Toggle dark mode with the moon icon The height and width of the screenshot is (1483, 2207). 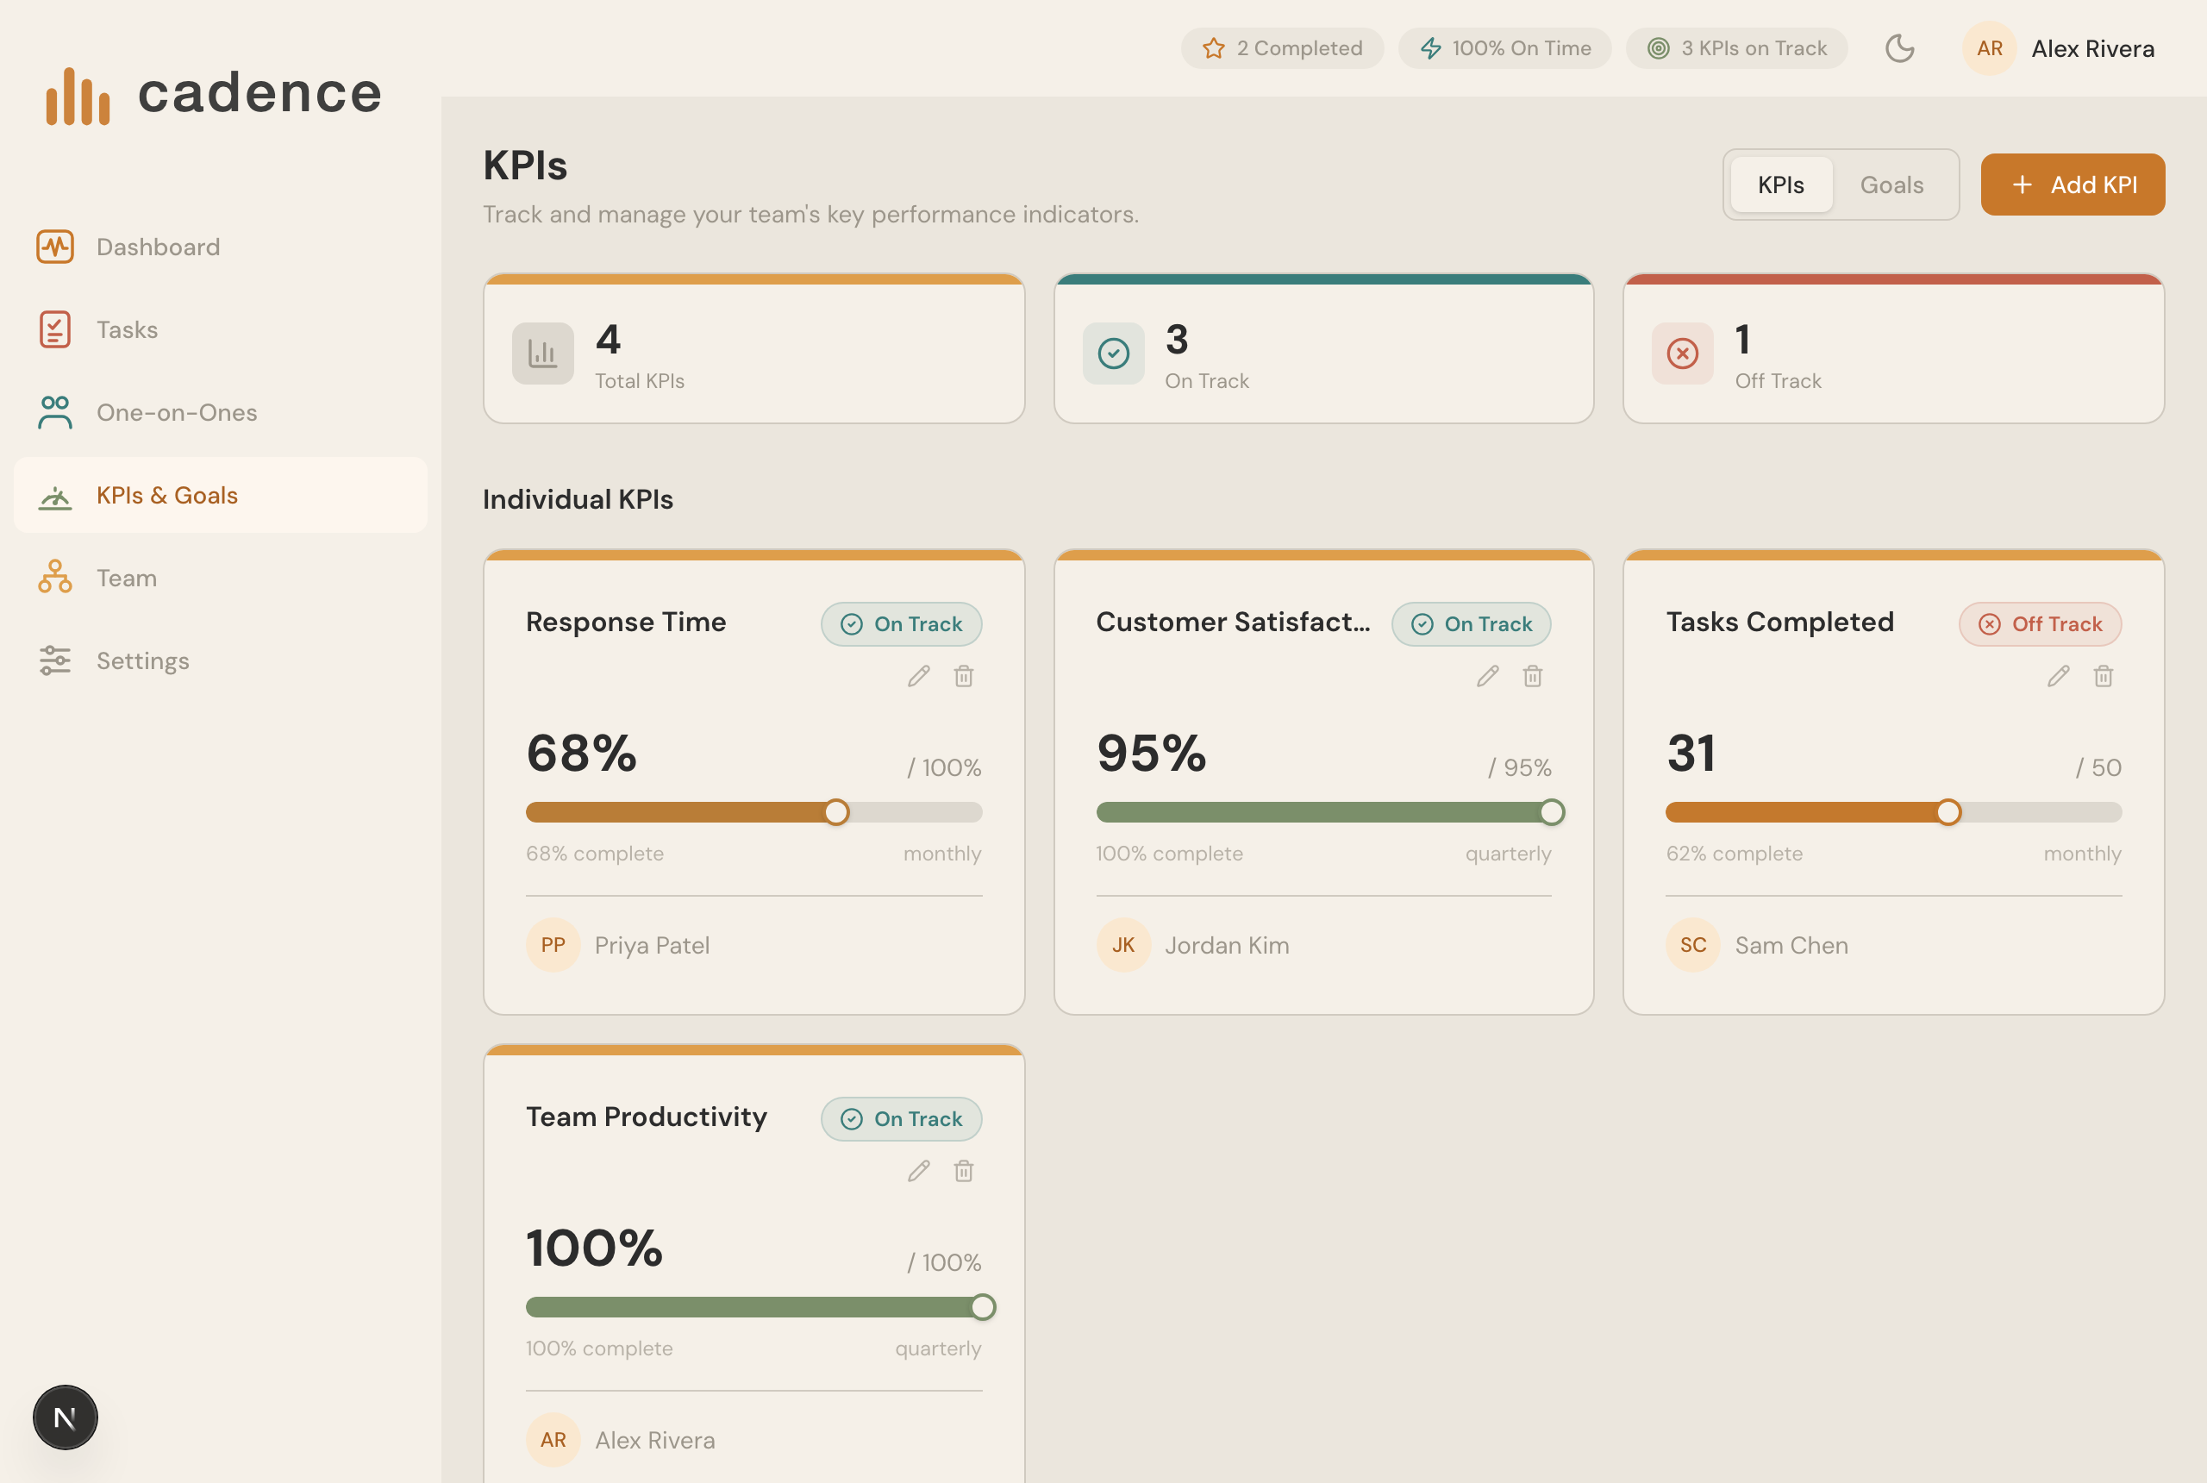(x=1900, y=48)
